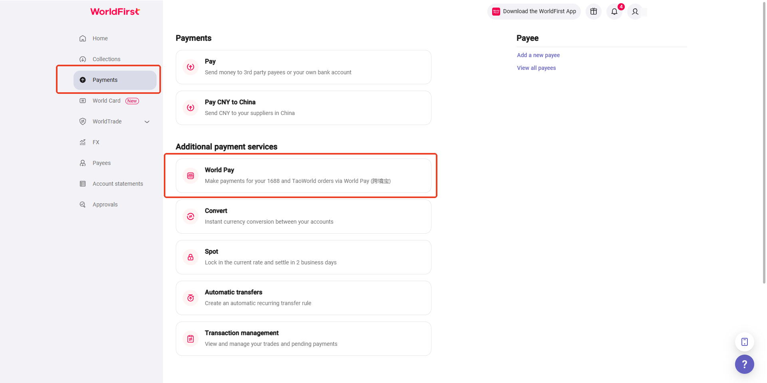Viewport: 767px width, 383px height.
Task: Open the user profile icon
Action: [x=635, y=12]
